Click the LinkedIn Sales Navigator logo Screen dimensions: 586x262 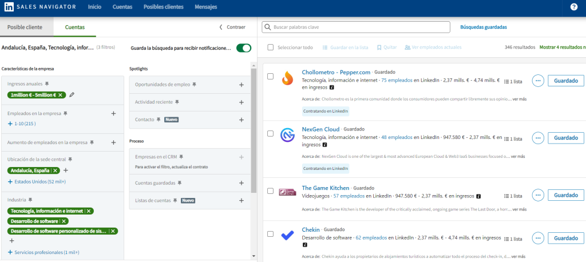(41, 7)
